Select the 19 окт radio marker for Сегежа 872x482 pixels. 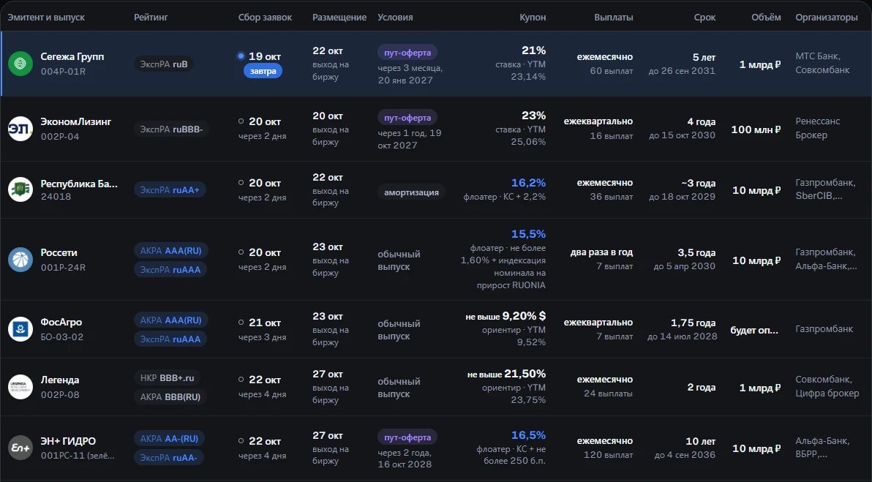pos(241,56)
